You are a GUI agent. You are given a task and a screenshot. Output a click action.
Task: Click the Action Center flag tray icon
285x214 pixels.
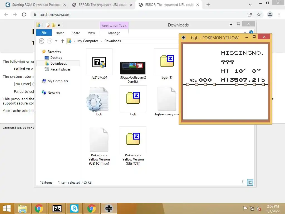(245, 208)
